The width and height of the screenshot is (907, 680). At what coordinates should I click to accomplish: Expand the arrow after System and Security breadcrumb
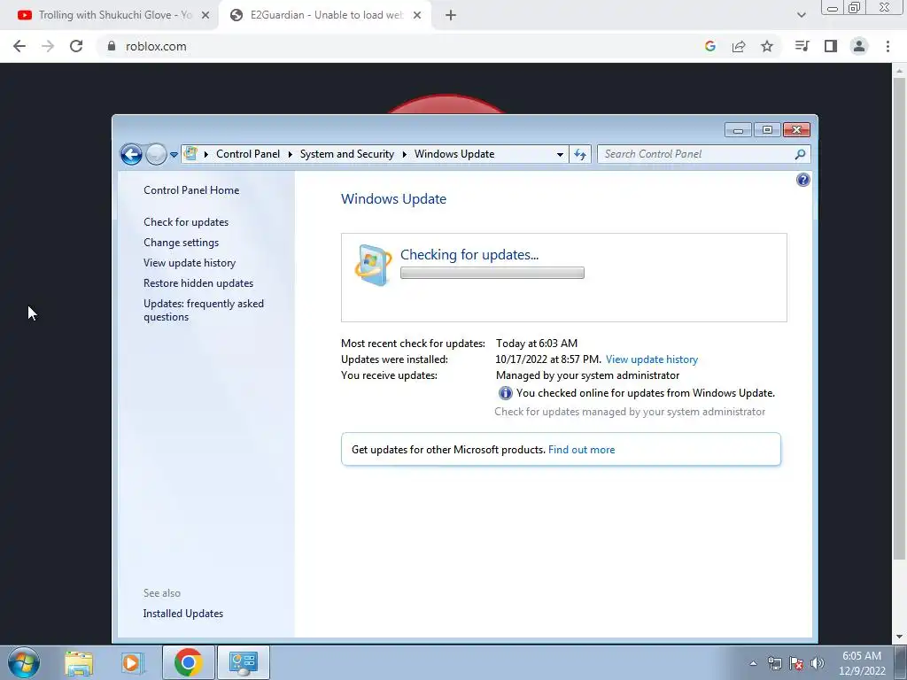point(404,154)
